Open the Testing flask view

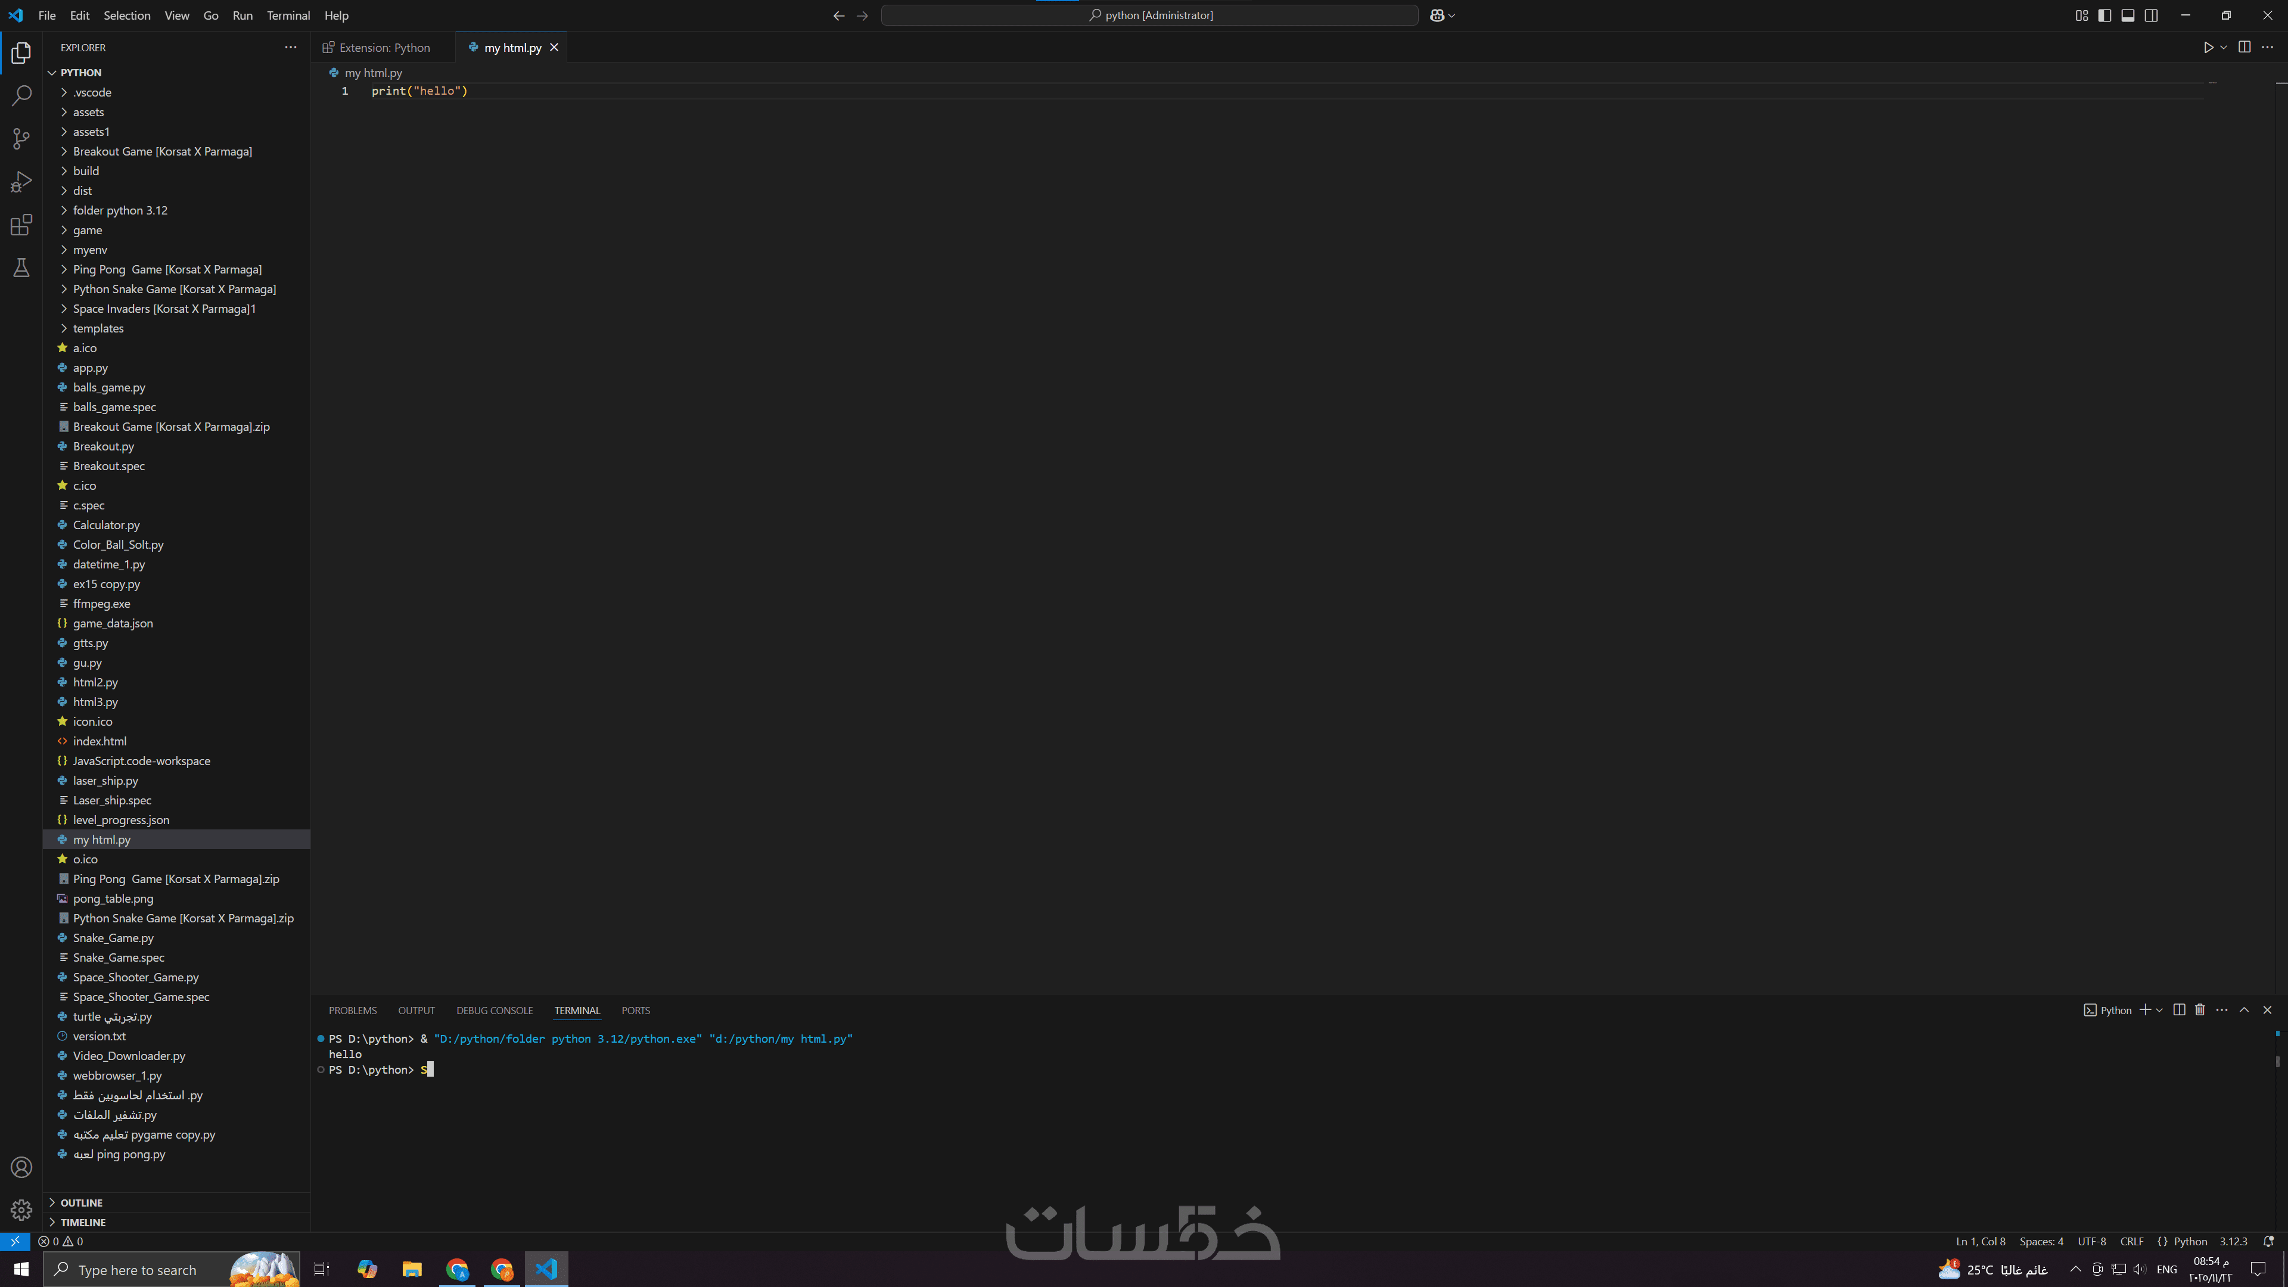[x=21, y=268]
